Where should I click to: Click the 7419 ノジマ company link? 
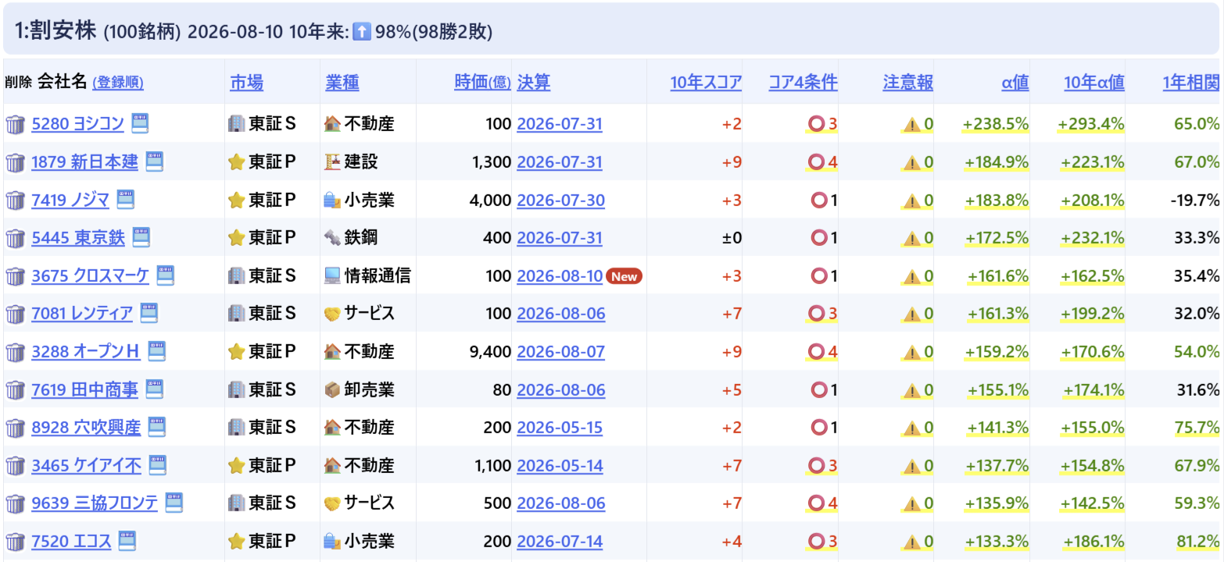coord(70,200)
